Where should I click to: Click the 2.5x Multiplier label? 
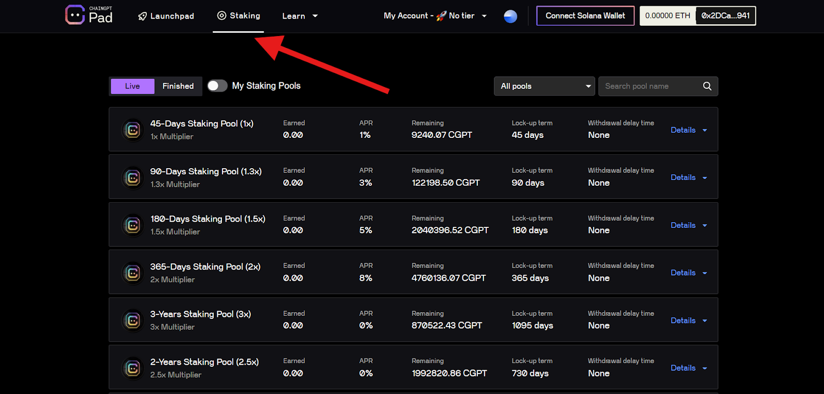(176, 375)
